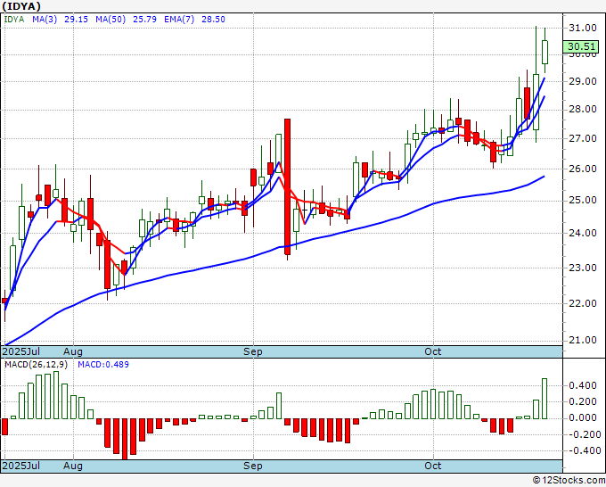606x487 pixels.
Task: Click the MACD:0.489 value label
Action: point(103,365)
